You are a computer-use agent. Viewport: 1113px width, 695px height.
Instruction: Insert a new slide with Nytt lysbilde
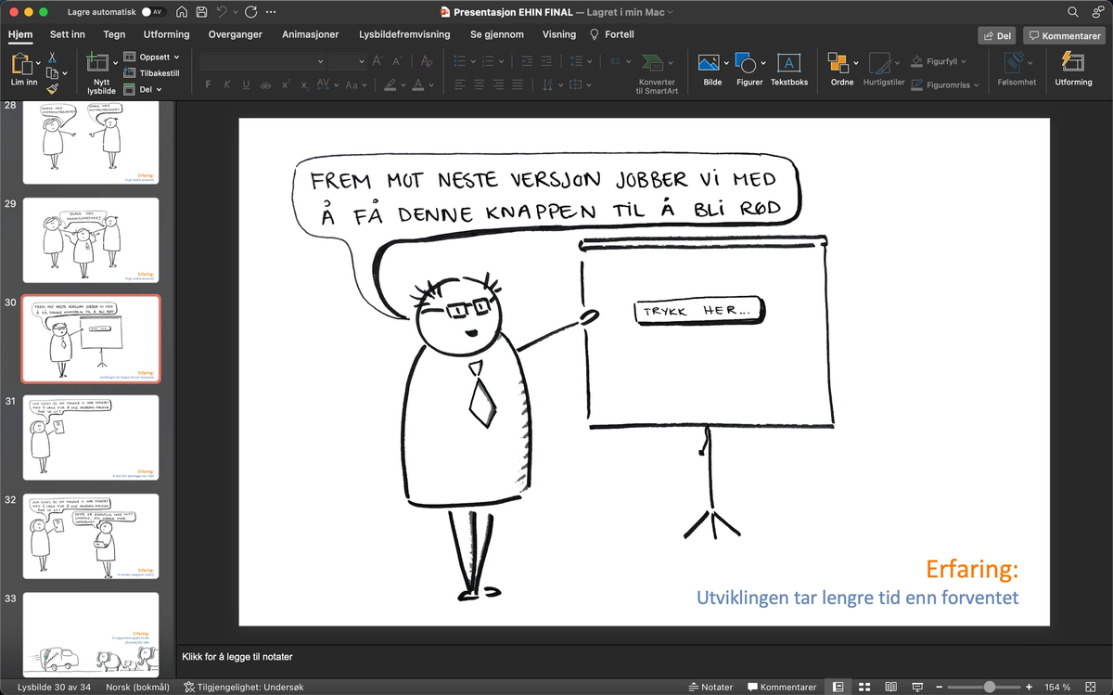97,63
